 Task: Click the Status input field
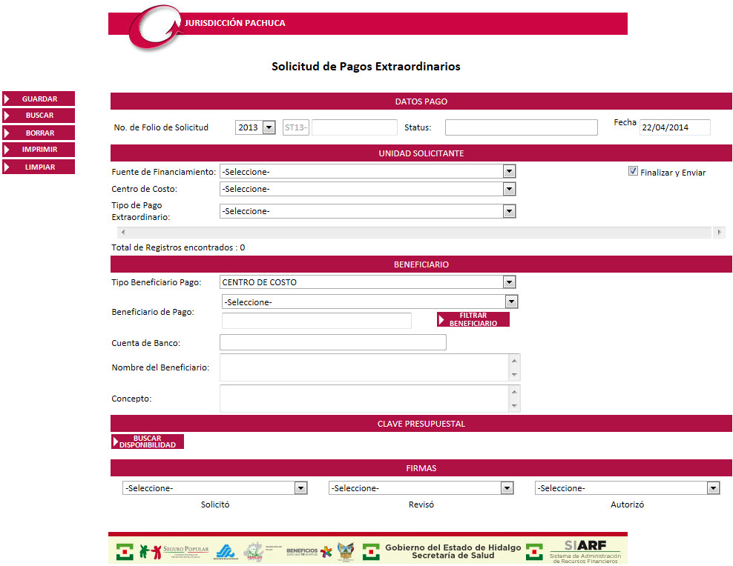[x=522, y=127]
